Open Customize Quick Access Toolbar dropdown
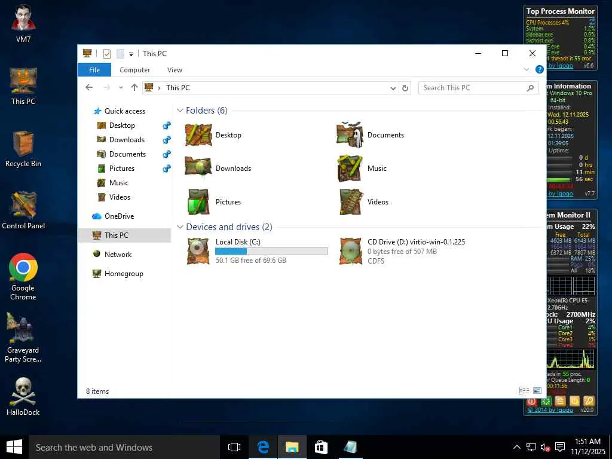The width and height of the screenshot is (612, 459). (131, 54)
